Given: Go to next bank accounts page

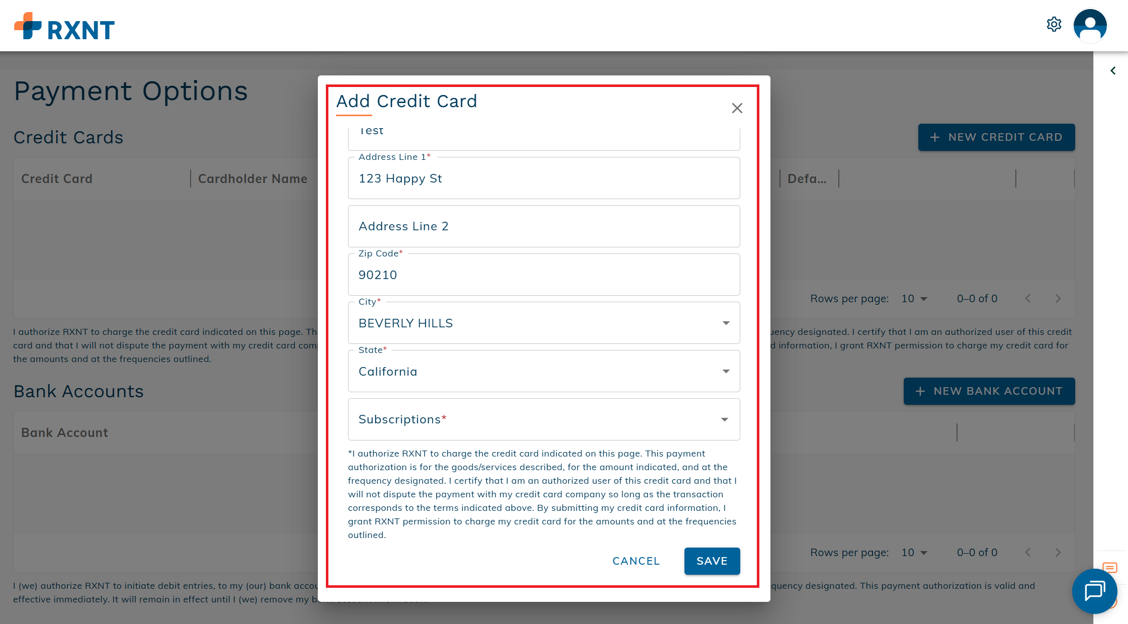Looking at the screenshot, I should coord(1058,553).
